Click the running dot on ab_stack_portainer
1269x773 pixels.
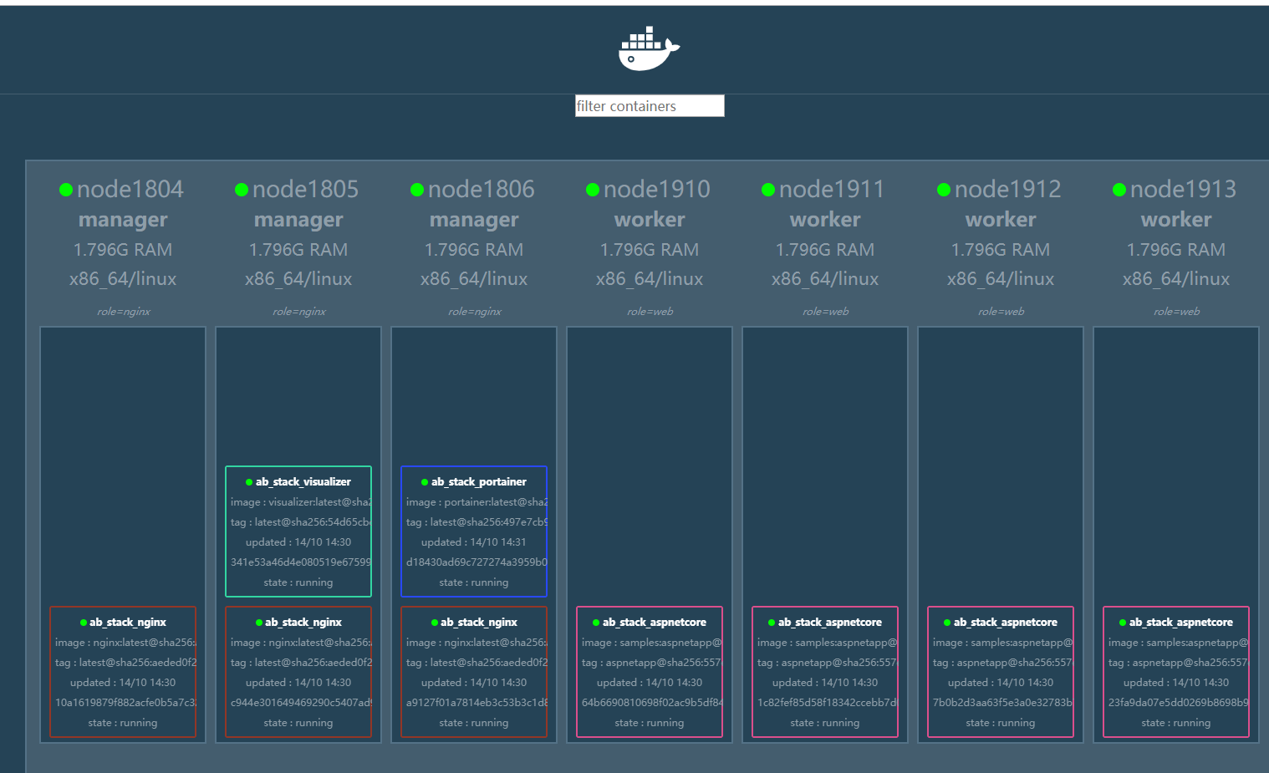tap(425, 482)
